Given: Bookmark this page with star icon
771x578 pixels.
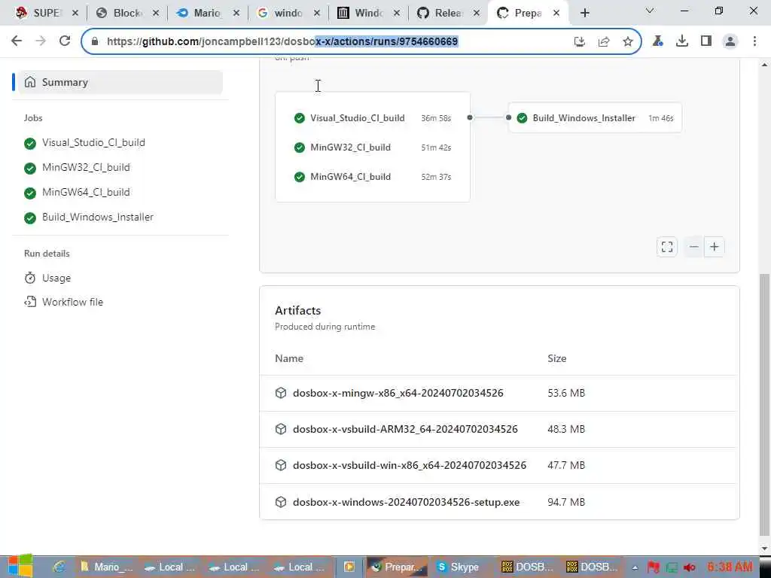Looking at the screenshot, I should click(x=627, y=42).
